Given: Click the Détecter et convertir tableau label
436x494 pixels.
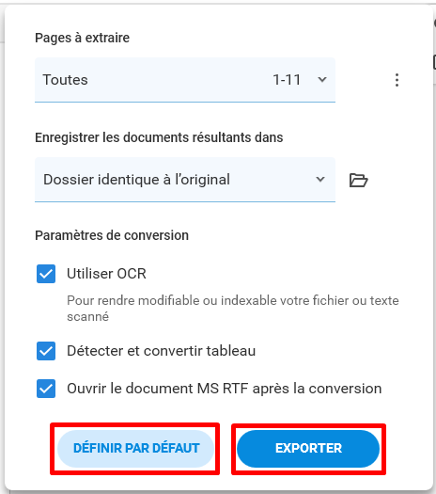Looking at the screenshot, I should point(161,351).
